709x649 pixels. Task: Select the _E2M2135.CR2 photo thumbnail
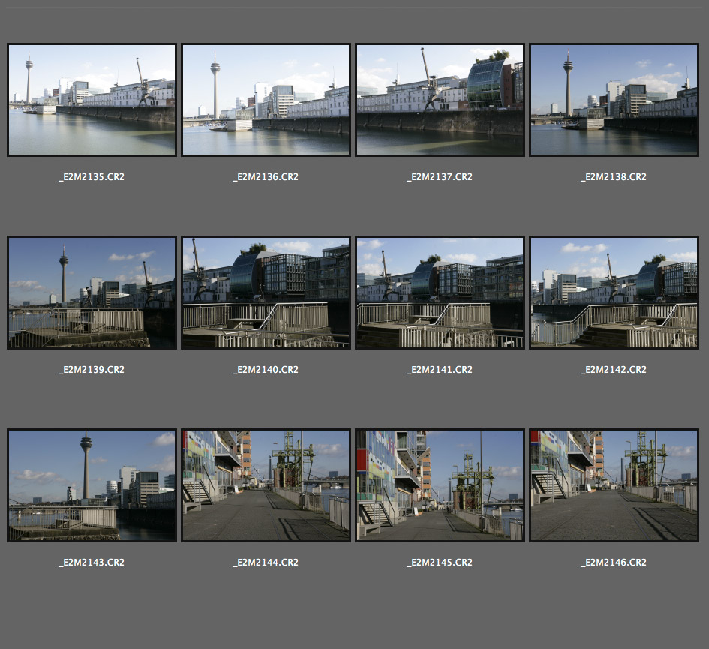(92, 100)
